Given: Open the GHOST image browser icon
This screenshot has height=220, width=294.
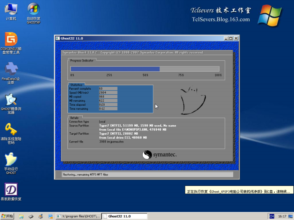Looking at the screenshot, I should click(x=11, y=103).
